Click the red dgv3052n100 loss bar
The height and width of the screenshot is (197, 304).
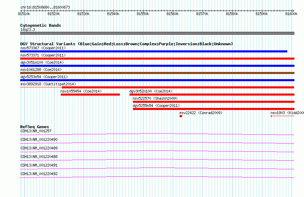[x=212, y=95]
